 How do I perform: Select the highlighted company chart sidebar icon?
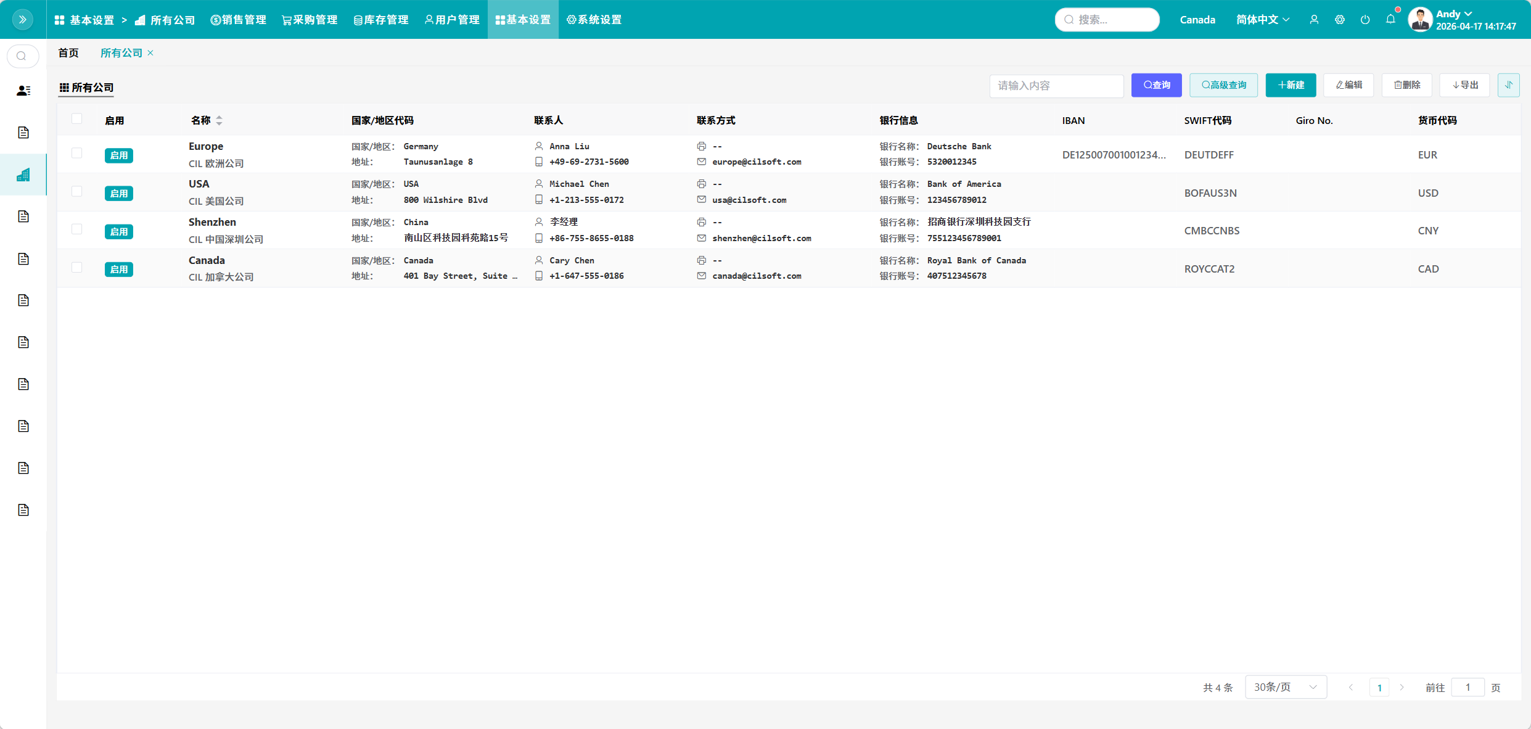(23, 175)
